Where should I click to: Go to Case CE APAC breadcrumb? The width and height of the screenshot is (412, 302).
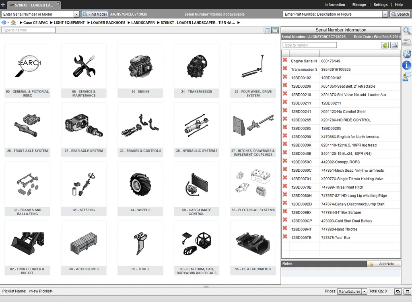point(35,23)
